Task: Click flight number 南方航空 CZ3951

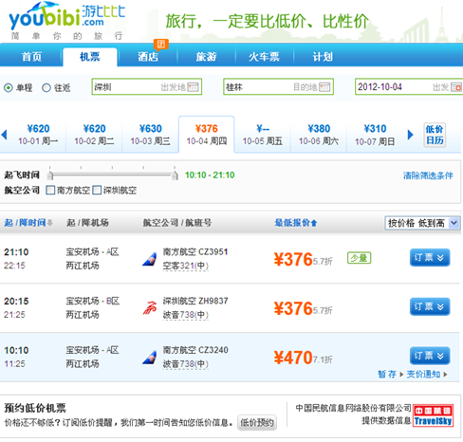Action: click(x=195, y=252)
